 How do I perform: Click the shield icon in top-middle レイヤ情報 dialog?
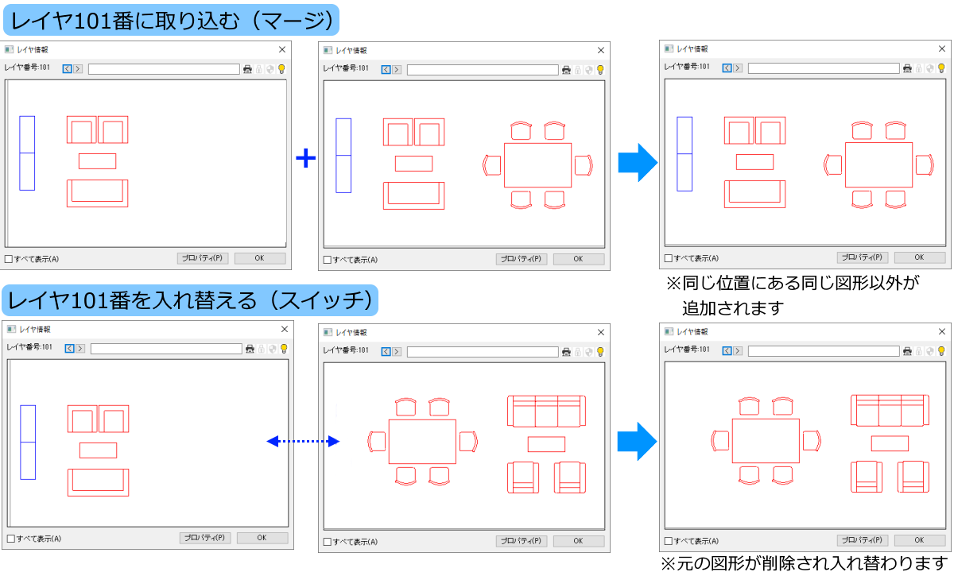pyautogui.click(x=589, y=70)
